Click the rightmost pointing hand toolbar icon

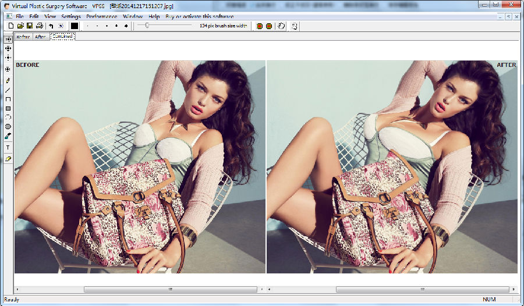(295, 26)
